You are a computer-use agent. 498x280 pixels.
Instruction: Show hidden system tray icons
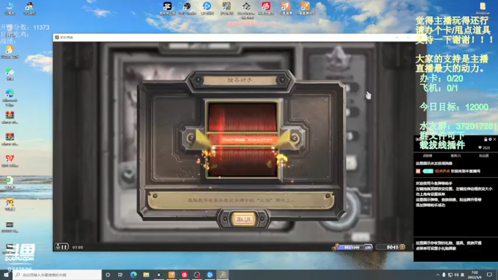tap(438, 274)
